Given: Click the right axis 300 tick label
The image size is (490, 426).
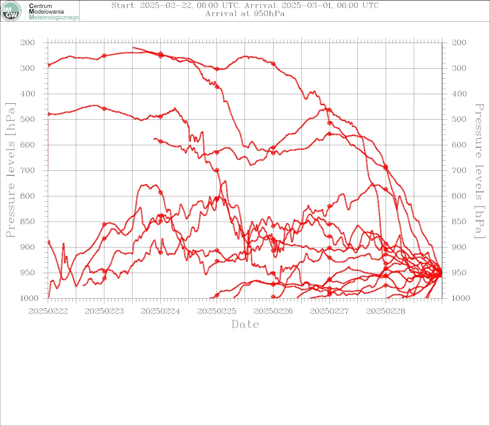Looking at the screenshot, I should [x=459, y=68].
